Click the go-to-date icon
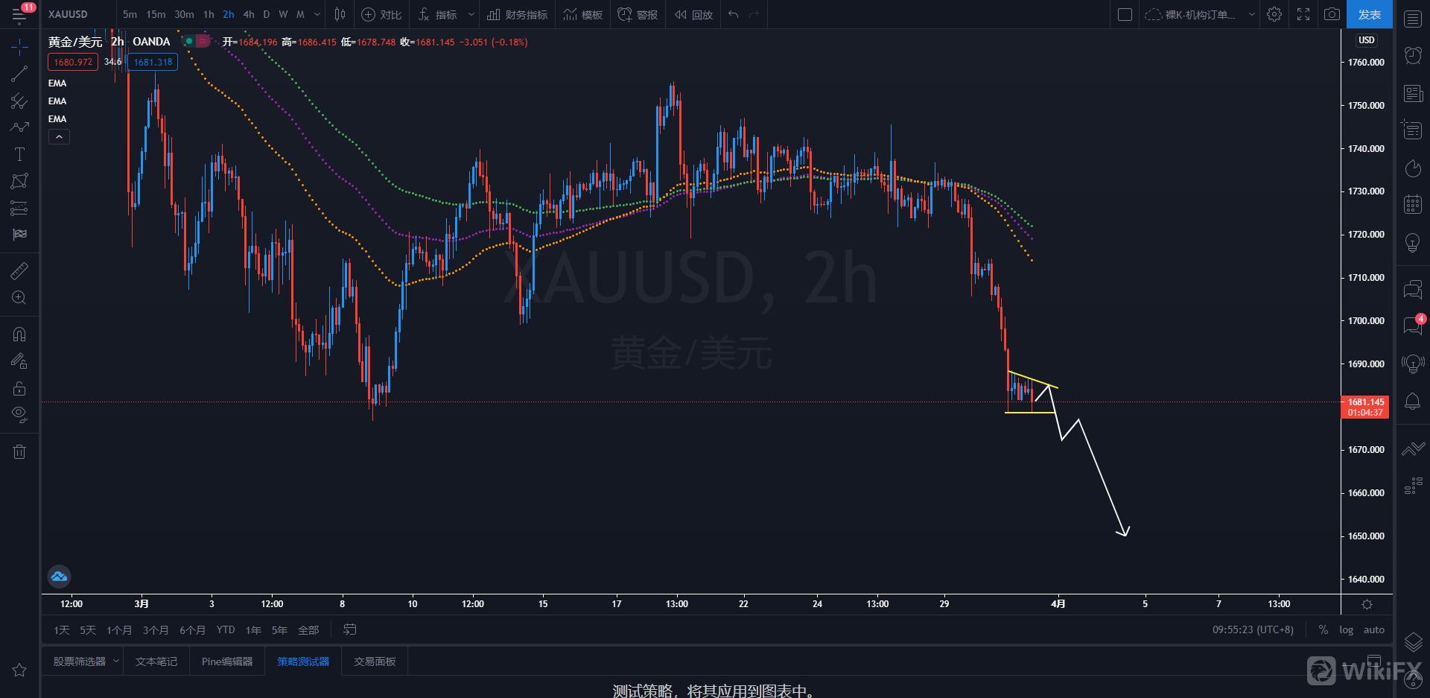This screenshot has height=698, width=1430. click(349, 630)
